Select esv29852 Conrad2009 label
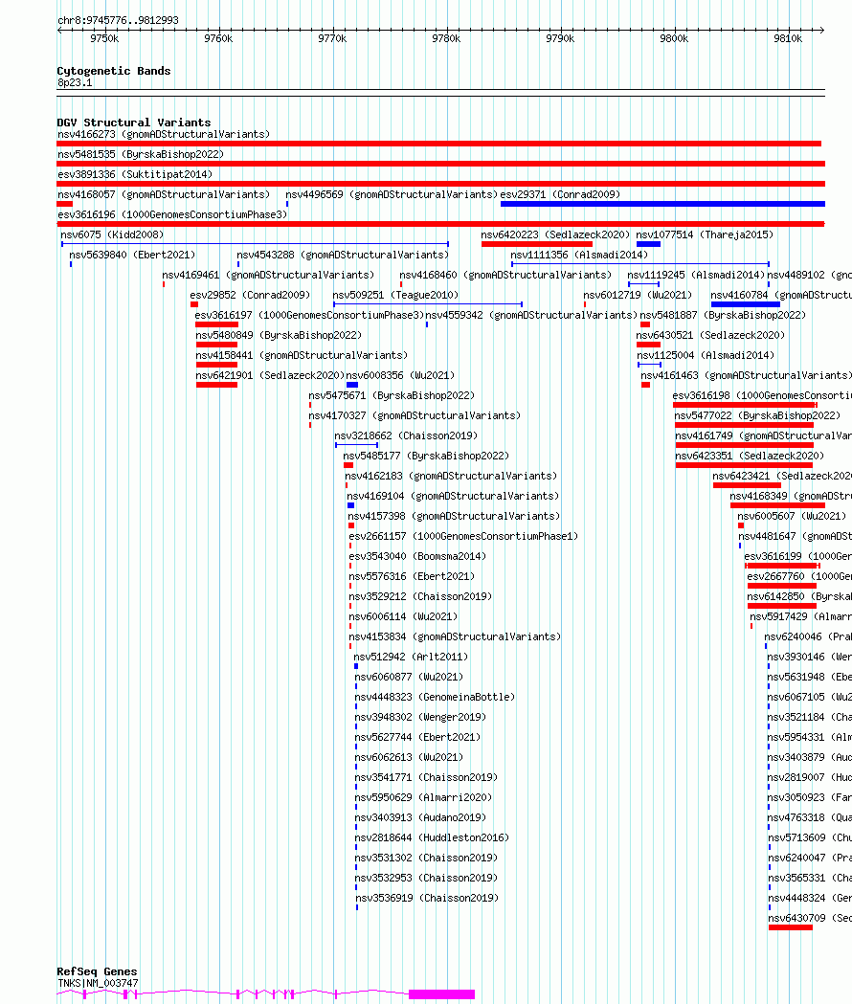Viewport: 852px width, 1004px height. [x=250, y=295]
